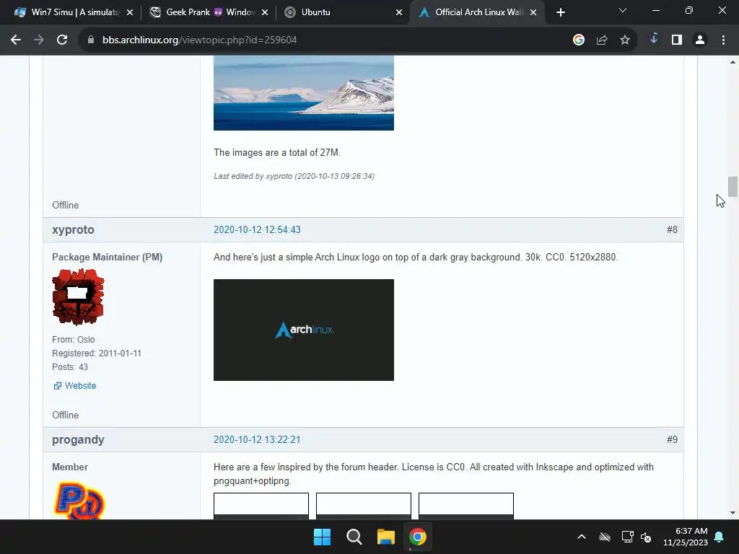The width and height of the screenshot is (739, 554).
Task: Click the #9 post number
Action: tap(672, 439)
